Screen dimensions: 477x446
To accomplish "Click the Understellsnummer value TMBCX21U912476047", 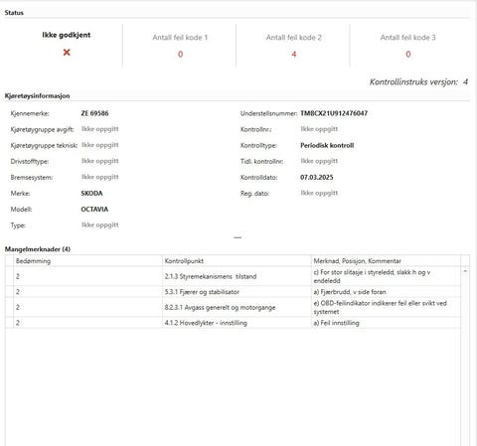I will click(334, 113).
